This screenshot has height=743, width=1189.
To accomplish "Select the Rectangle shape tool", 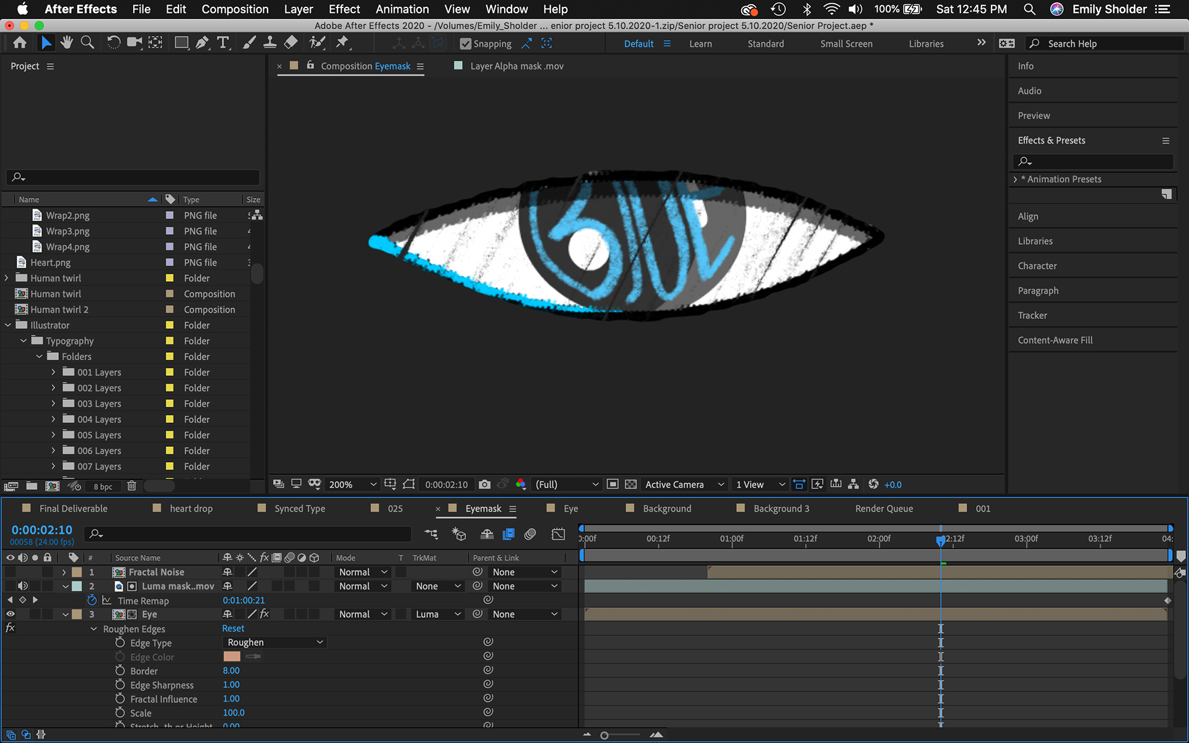I will point(181,43).
